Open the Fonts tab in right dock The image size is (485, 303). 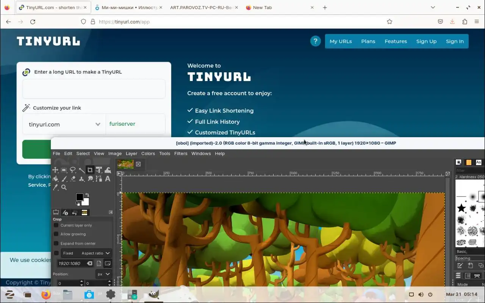[x=479, y=162]
